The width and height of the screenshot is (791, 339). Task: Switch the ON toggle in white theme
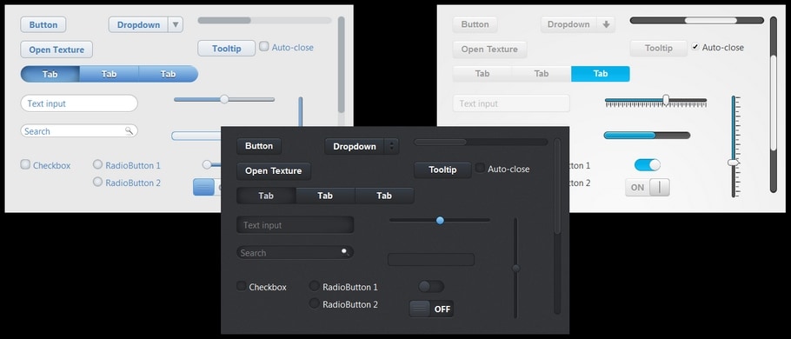click(x=648, y=187)
